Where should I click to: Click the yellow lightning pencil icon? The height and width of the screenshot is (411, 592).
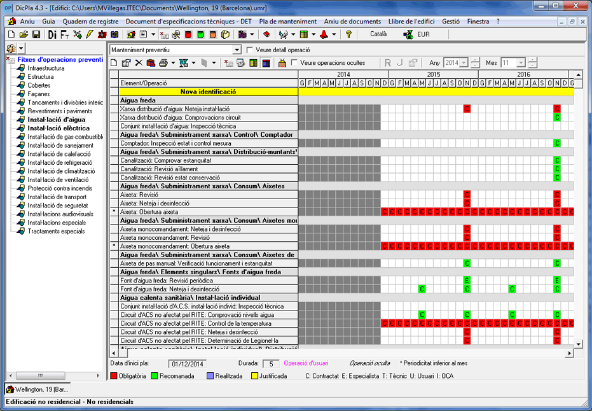(90, 35)
